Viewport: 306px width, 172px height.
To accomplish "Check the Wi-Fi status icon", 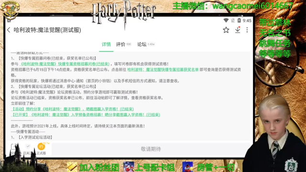I will 226,20.
